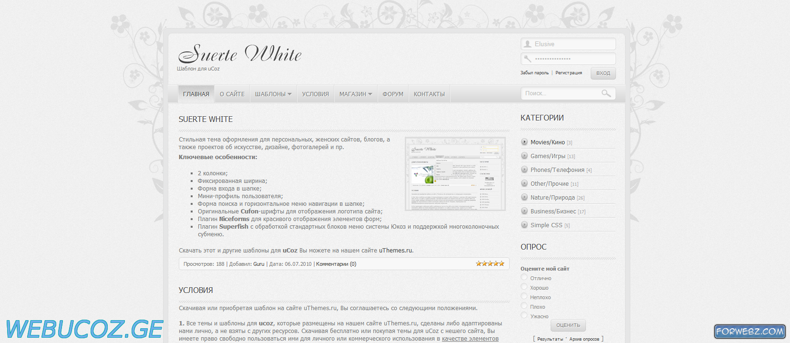This screenshot has height=343, width=790.
Task: Click the SUERTE WHITE article heading
Action: (205, 119)
